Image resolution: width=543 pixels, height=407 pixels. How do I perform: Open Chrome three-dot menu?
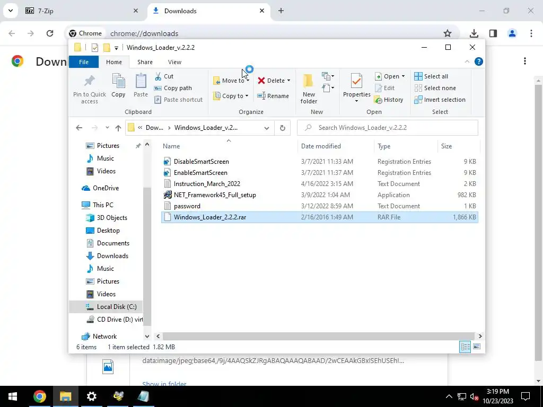(531, 33)
